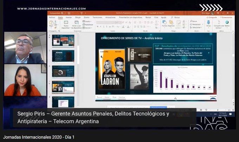The image size is (239, 142).
Task: Open the Archivo menu
Action: point(52,17)
